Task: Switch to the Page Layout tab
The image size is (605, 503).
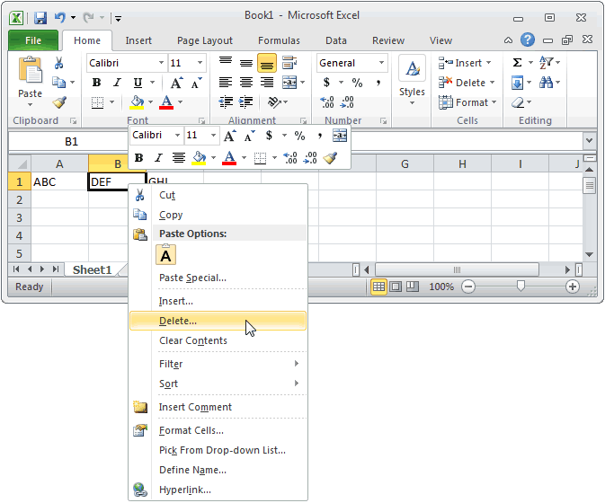Action: [204, 40]
